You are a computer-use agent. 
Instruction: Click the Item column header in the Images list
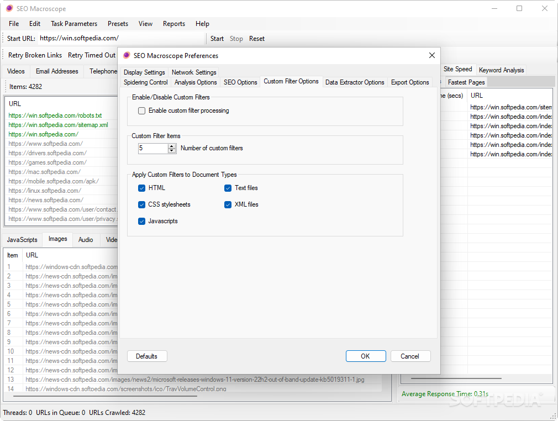coord(13,255)
